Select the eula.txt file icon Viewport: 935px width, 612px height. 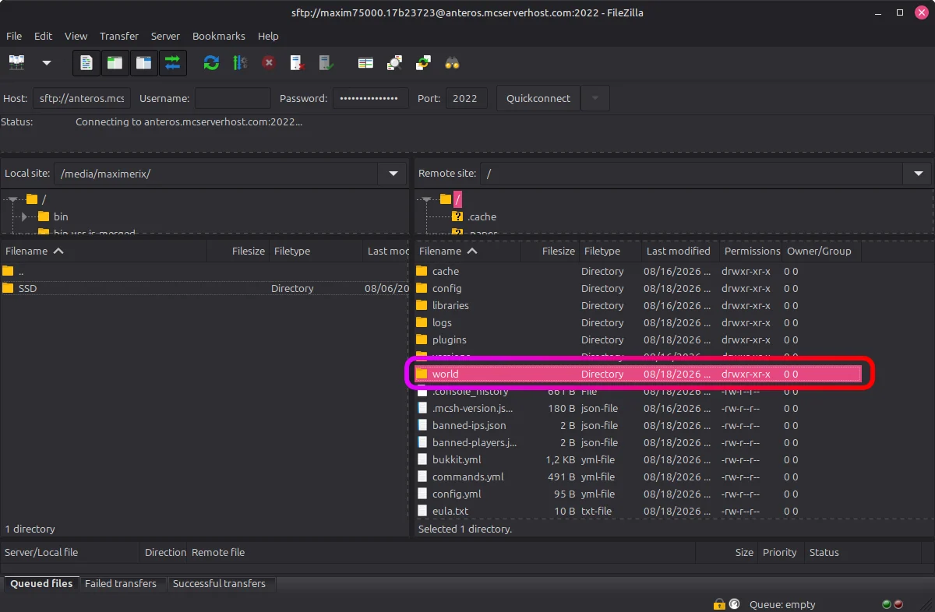pyautogui.click(x=422, y=511)
